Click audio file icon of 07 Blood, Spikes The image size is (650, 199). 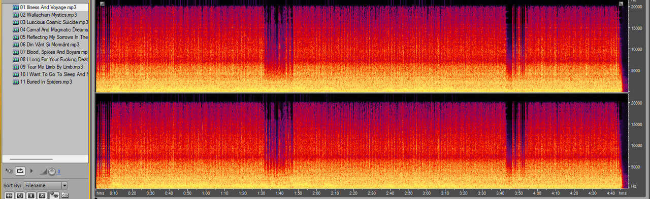tap(16, 52)
